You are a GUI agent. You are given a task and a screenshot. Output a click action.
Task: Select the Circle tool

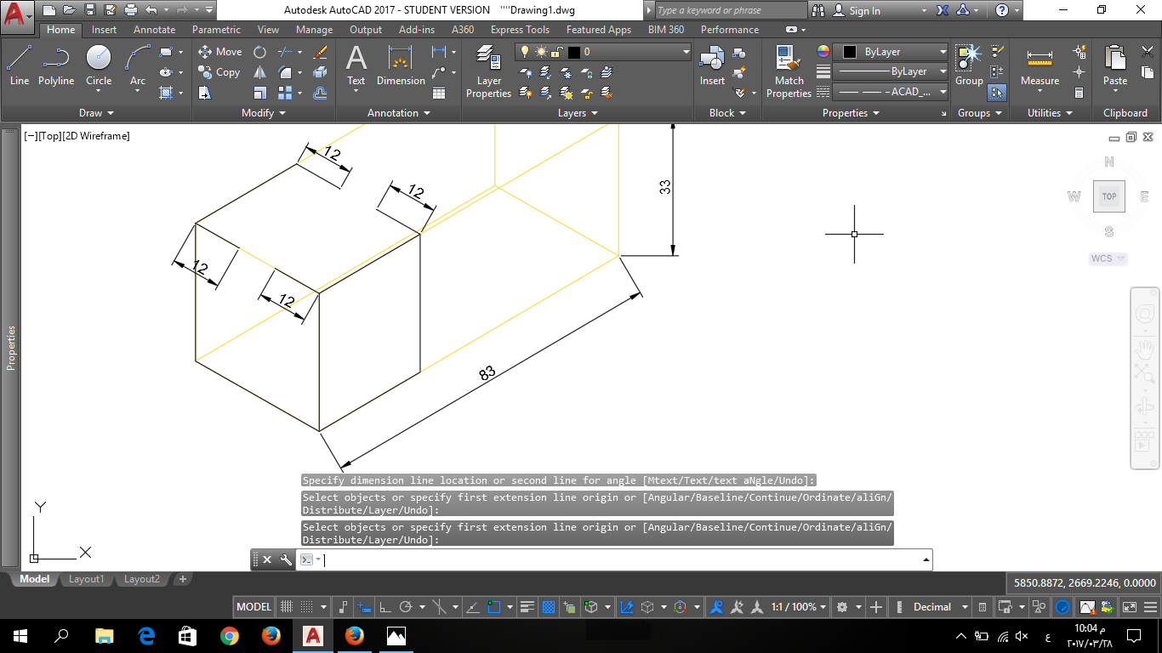[x=99, y=66]
